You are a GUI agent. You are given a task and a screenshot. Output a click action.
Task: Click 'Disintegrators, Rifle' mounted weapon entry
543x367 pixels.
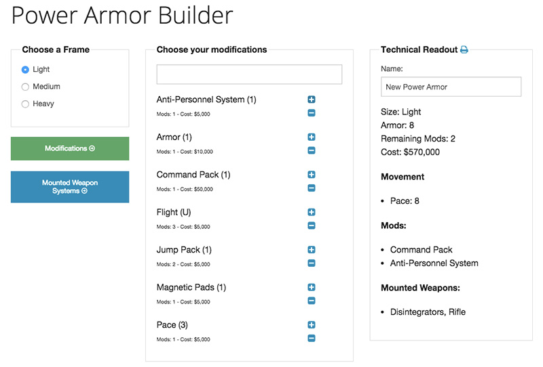point(428,312)
